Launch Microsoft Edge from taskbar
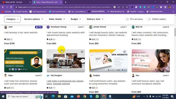This screenshot has width=176, height=99. (x=53, y=97)
